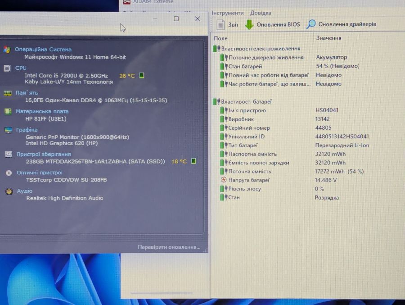This screenshot has width=405, height=305.
Task: Click the value 4480513142HS04041
Action: (x=342, y=137)
